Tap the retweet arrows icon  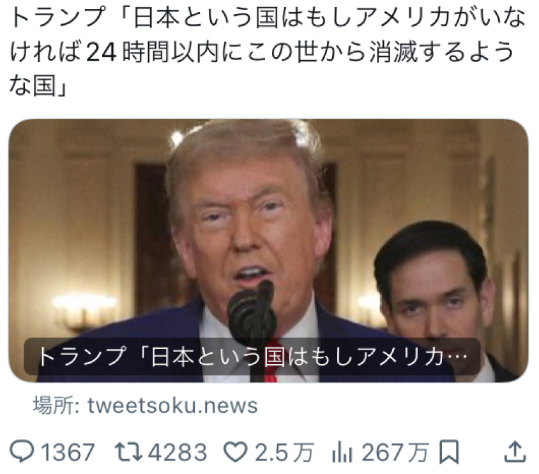128,451
